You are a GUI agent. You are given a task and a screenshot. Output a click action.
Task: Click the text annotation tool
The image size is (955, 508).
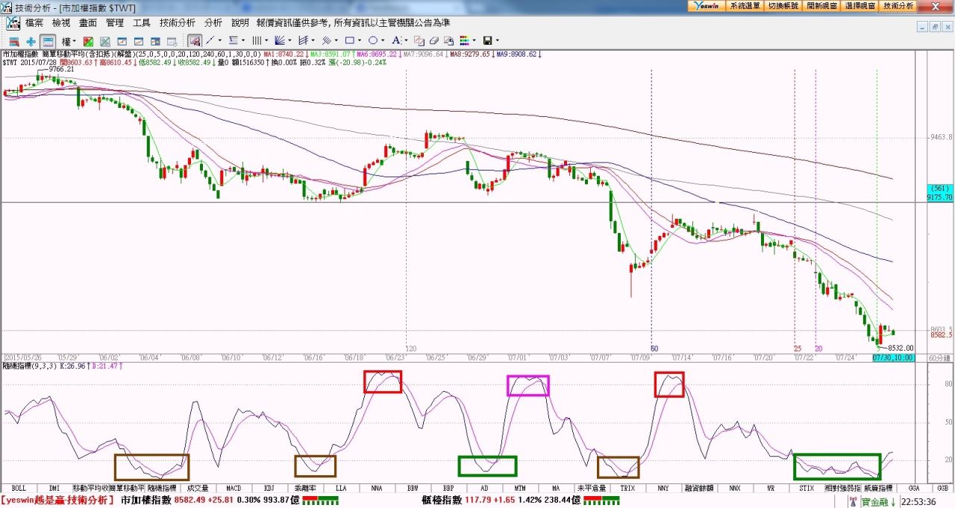pos(396,40)
